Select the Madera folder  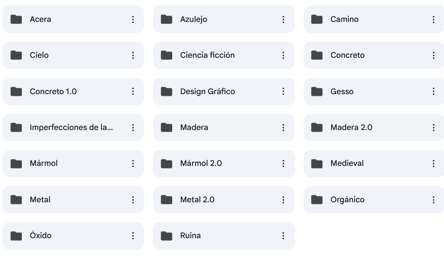[x=194, y=128]
